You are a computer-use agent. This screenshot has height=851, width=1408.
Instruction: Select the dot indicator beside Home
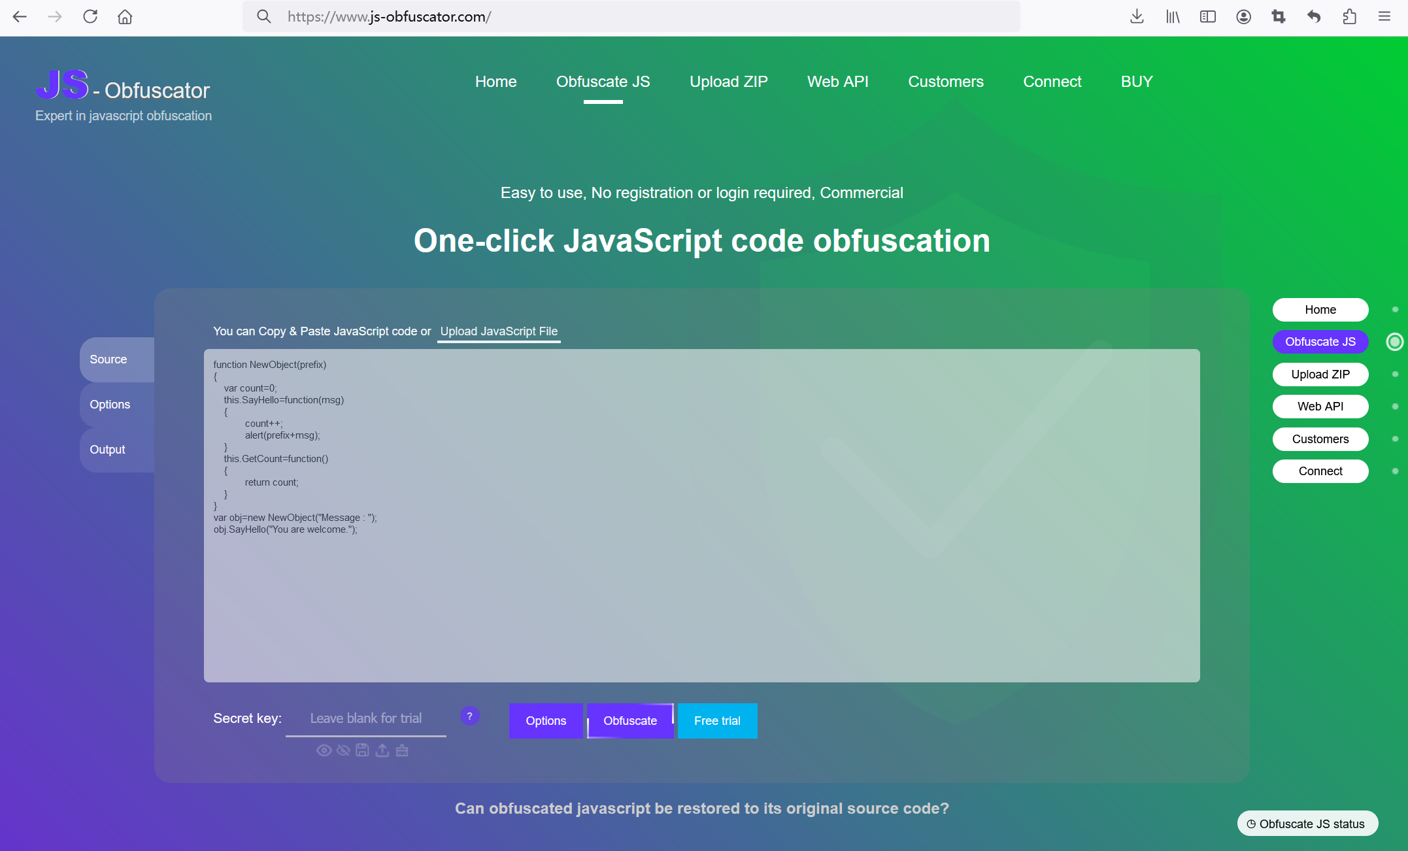(1395, 310)
